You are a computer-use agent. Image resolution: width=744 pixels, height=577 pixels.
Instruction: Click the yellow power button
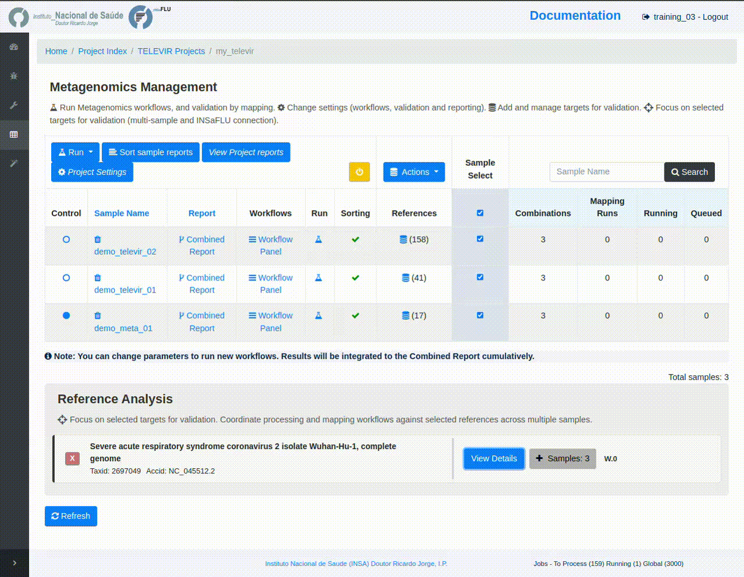(359, 172)
